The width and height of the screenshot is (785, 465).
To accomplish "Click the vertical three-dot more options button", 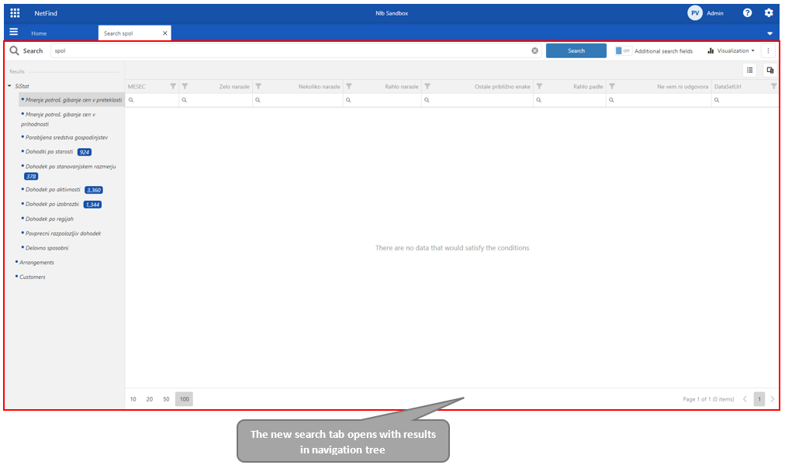I will pyautogui.click(x=768, y=51).
